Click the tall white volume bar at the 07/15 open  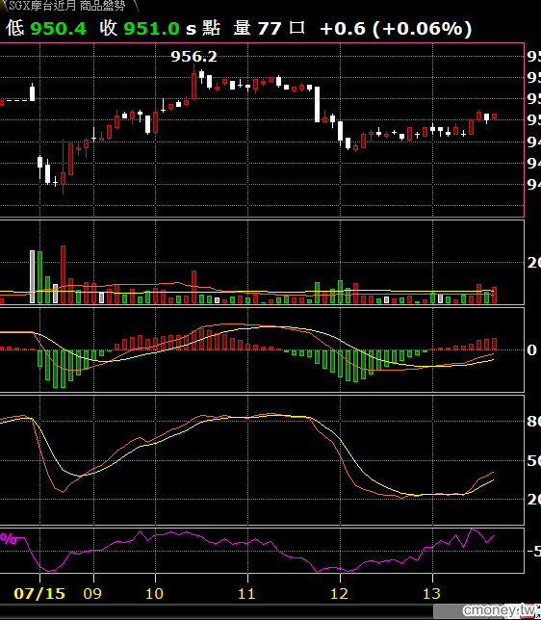tap(32, 277)
